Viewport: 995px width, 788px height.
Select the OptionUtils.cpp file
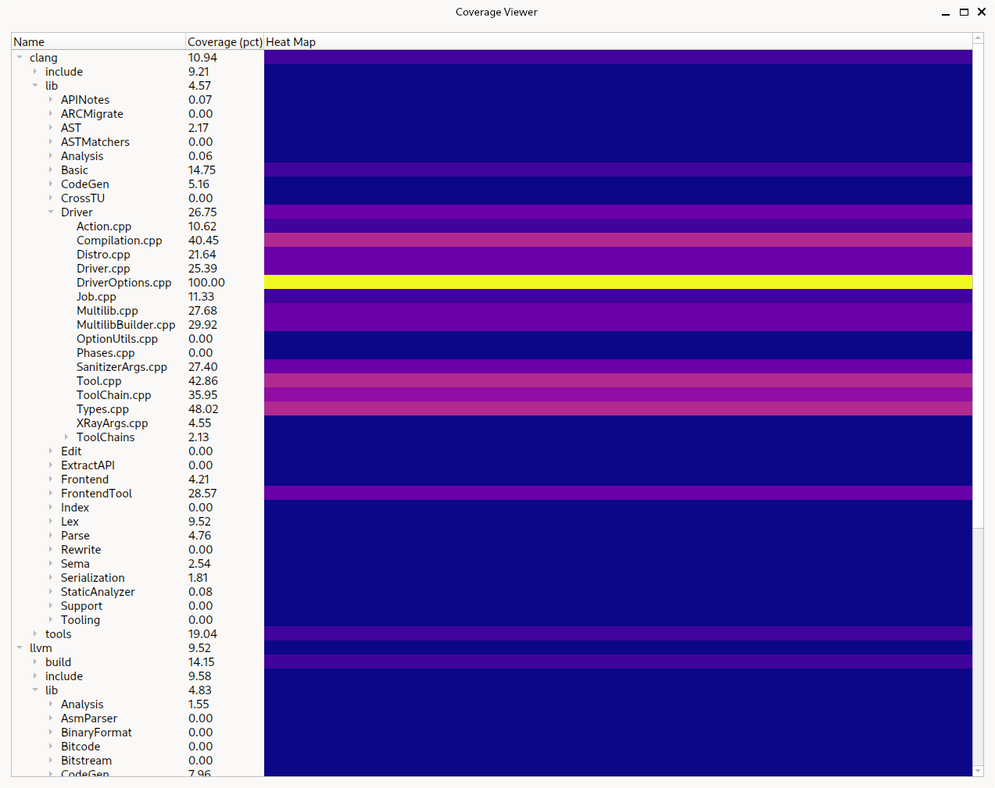tap(117, 338)
